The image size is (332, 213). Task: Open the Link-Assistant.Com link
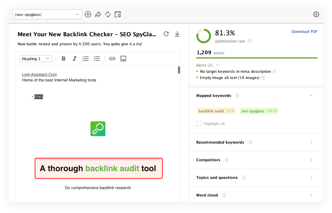(x=39, y=74)
